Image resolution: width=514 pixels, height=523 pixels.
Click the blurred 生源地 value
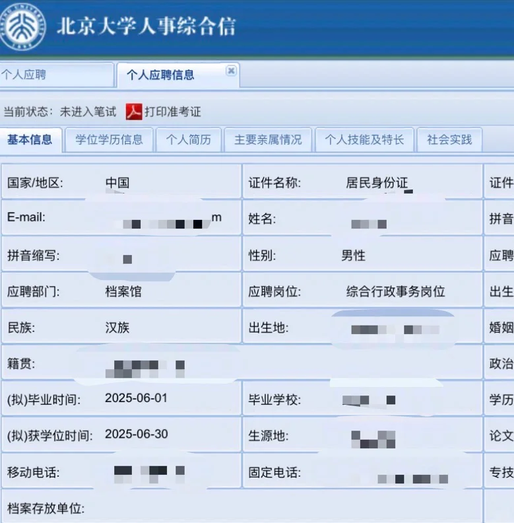(373, 439)
